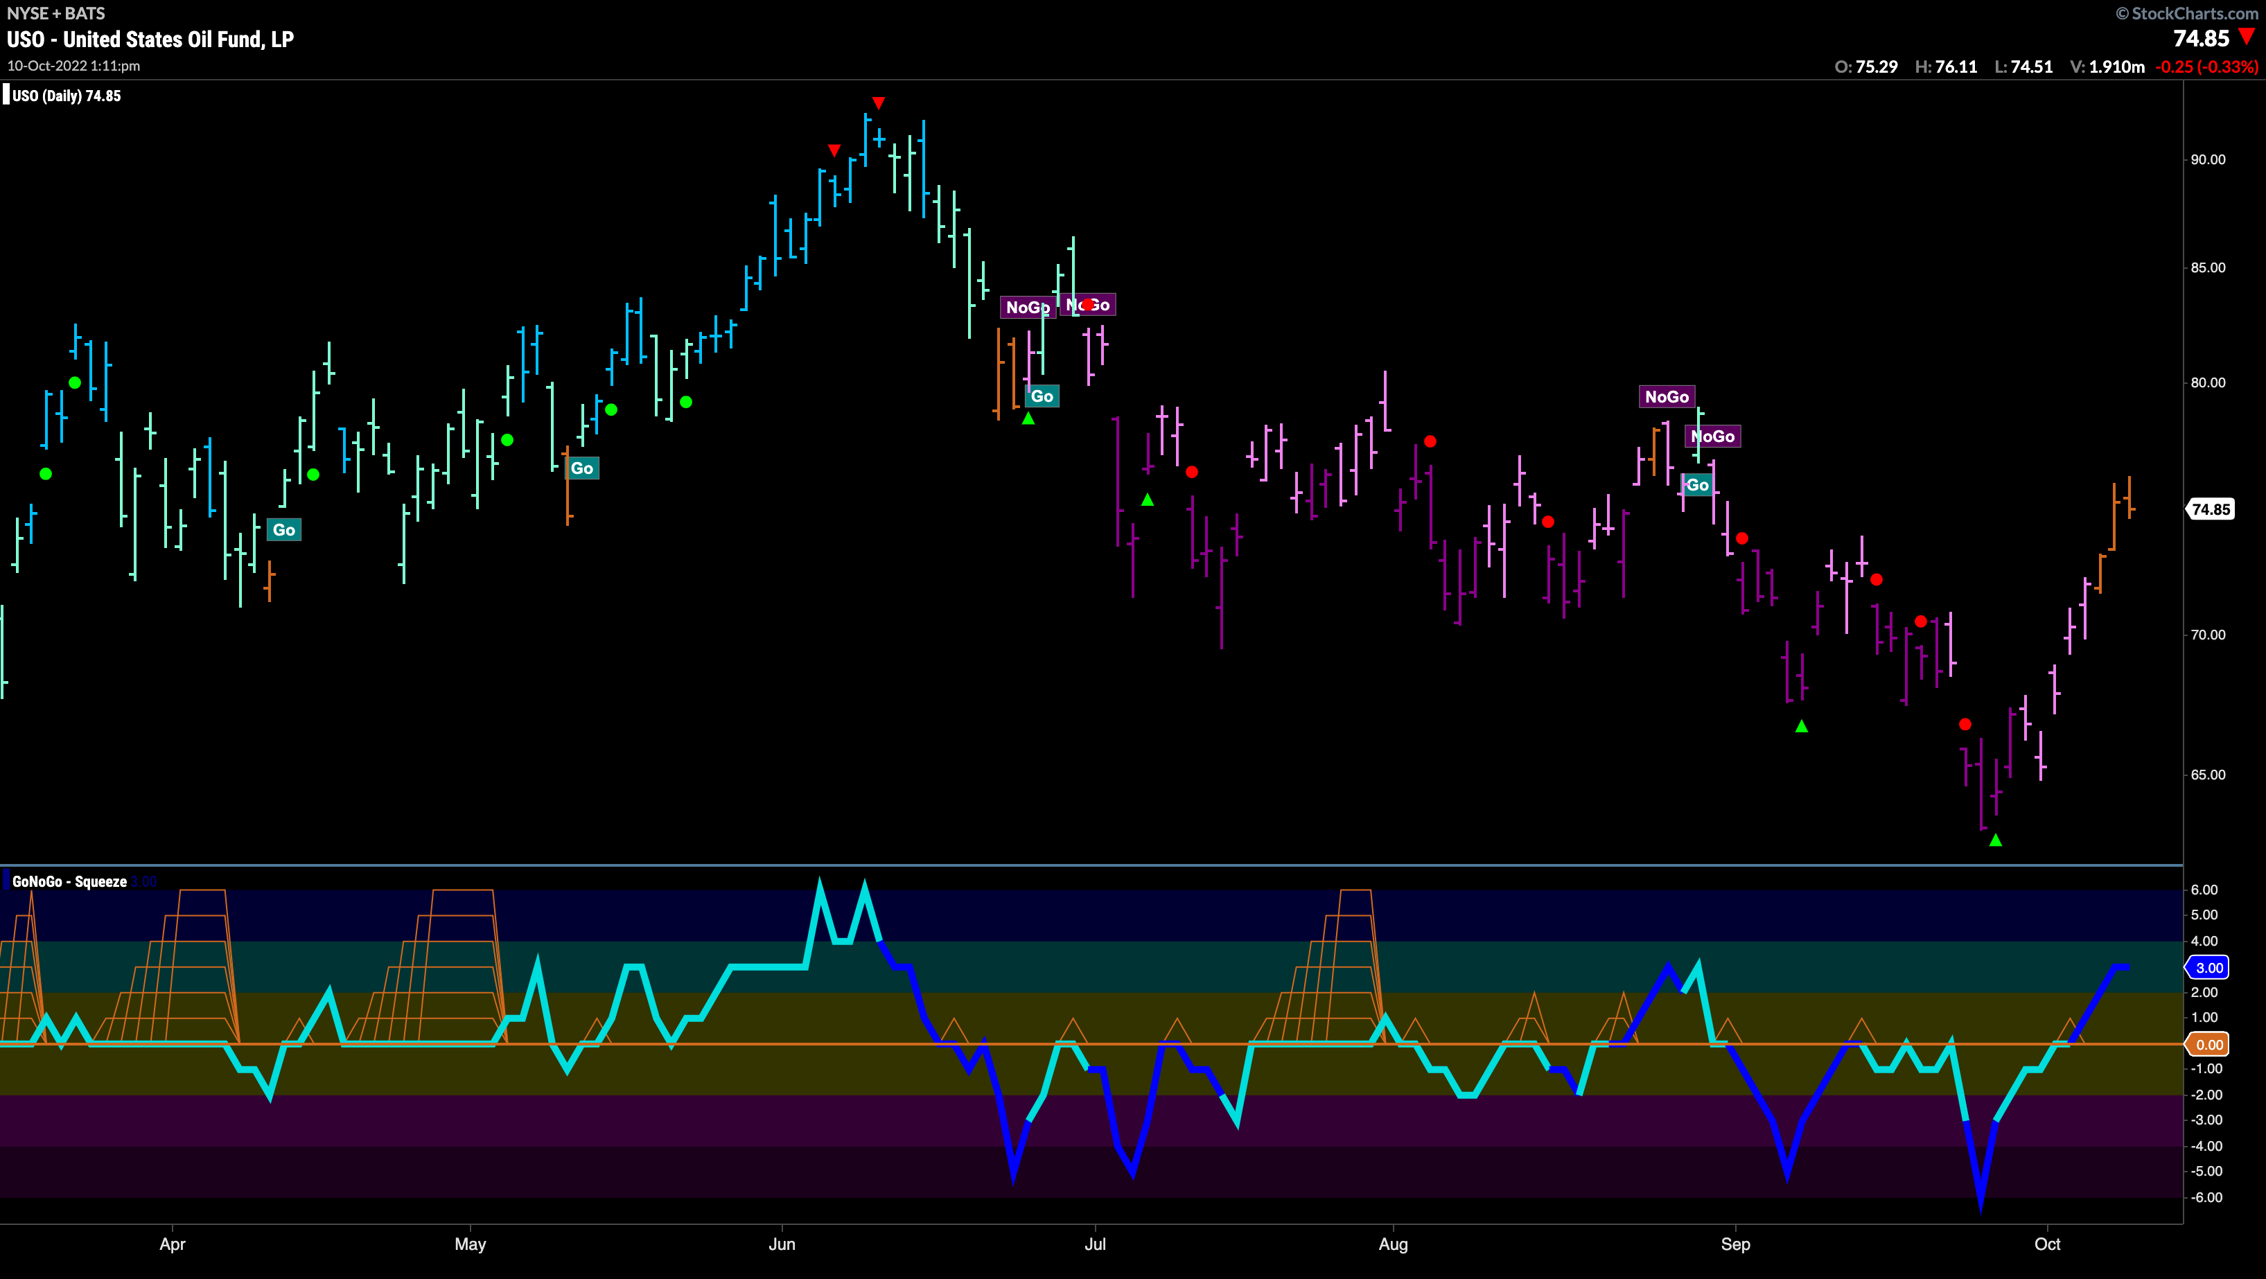Select the orange 0.00 zero-line flag

[2208, 1044]
